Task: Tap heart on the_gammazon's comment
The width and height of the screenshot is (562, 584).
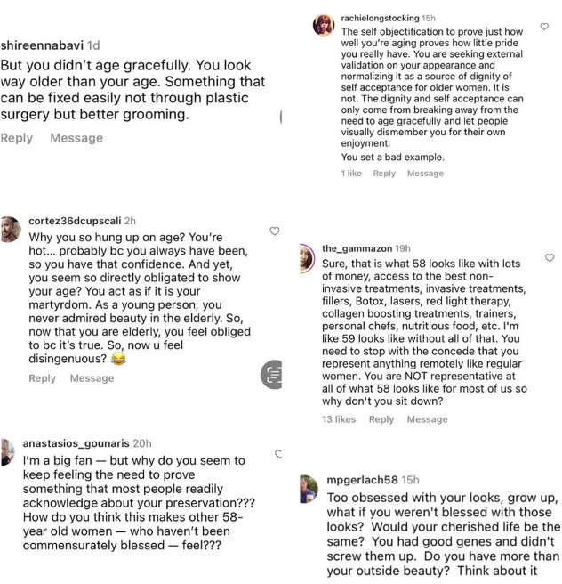Action: point(550,258)
